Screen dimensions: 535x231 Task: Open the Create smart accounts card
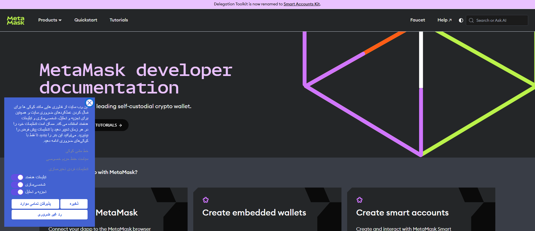click(421, 209)
